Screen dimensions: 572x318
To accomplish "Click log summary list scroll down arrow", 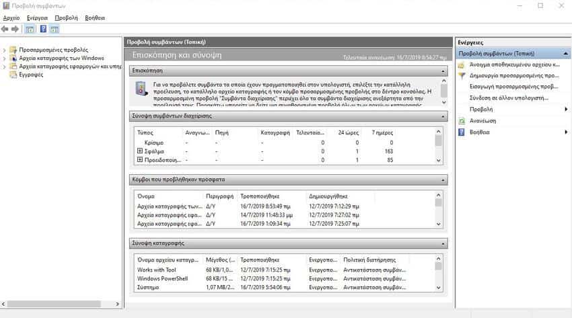I will (439, 288).
